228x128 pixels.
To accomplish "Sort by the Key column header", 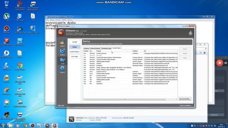I will click(x=92, y=51).
